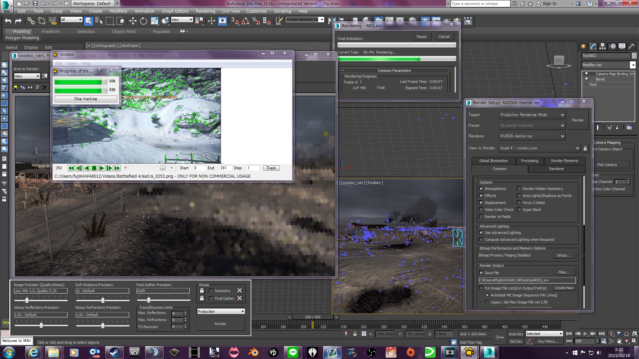Image resolution: width=639 pixels, height=359 pixels.
Task: Open Area to Render View dropdown
Action: click(x=27, y=76)
